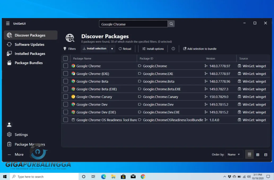Show hidden system tray icons

[x=225, y=177]
